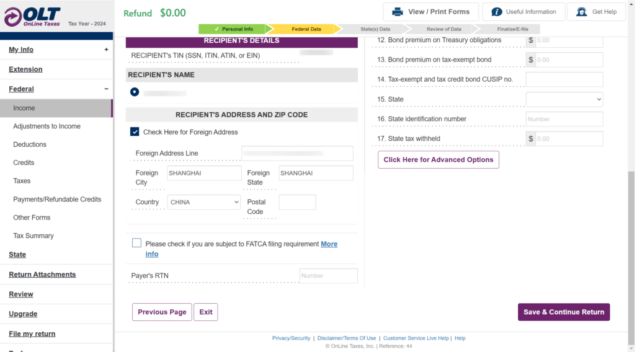Click the Get Help headset icon

click(x=581, y=12)
